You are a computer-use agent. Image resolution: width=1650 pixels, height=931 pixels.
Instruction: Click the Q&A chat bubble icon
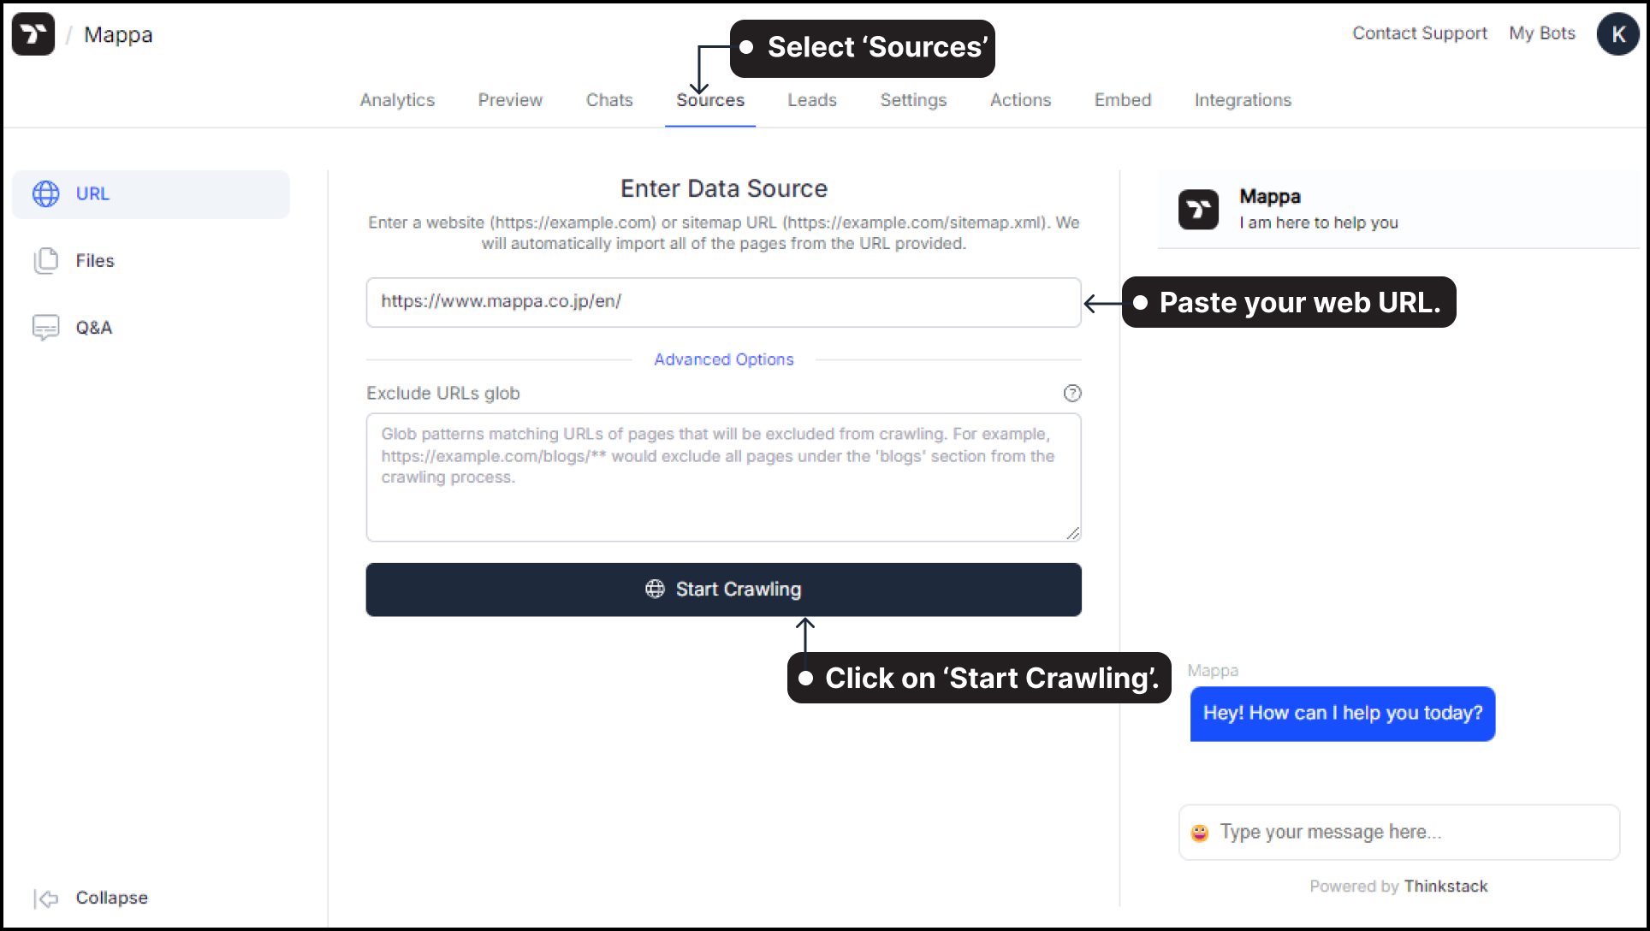point(46,327)
